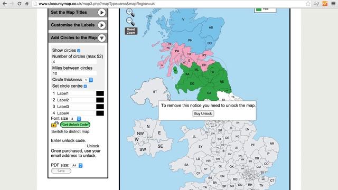Select the SW region of the inset map
Image resolution: width=338 pixels, height=190 pixels.
pos(143,149)
